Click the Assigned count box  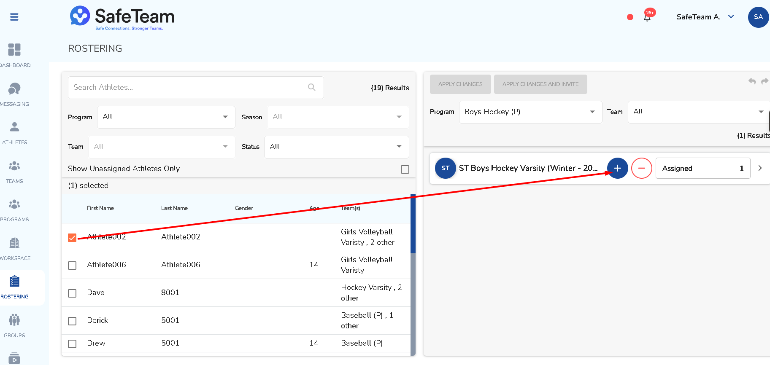click(703, 168)
